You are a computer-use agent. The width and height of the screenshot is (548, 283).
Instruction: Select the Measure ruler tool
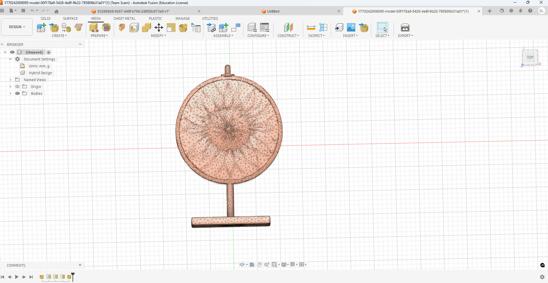[311, 27]
